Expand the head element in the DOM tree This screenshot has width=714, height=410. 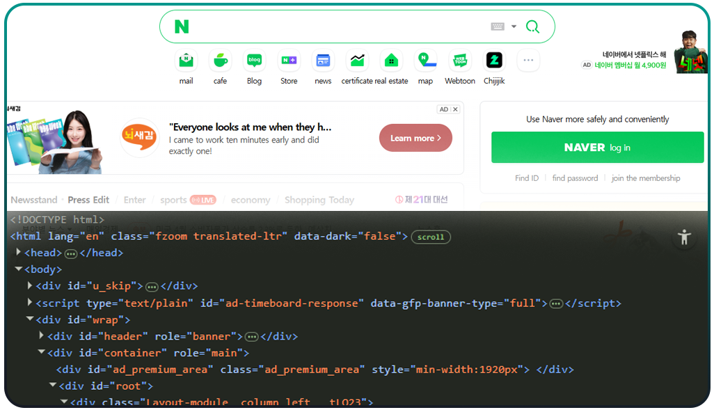pyautogui.click(x=18, y=253)
